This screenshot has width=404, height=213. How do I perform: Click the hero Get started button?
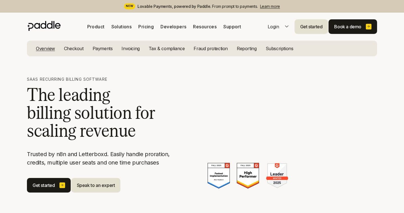click(49, 185)
